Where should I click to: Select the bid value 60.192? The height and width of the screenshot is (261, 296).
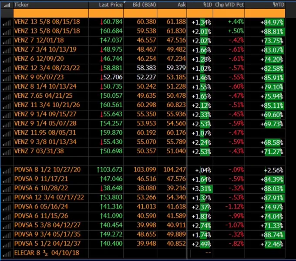[x=146, y=133]
